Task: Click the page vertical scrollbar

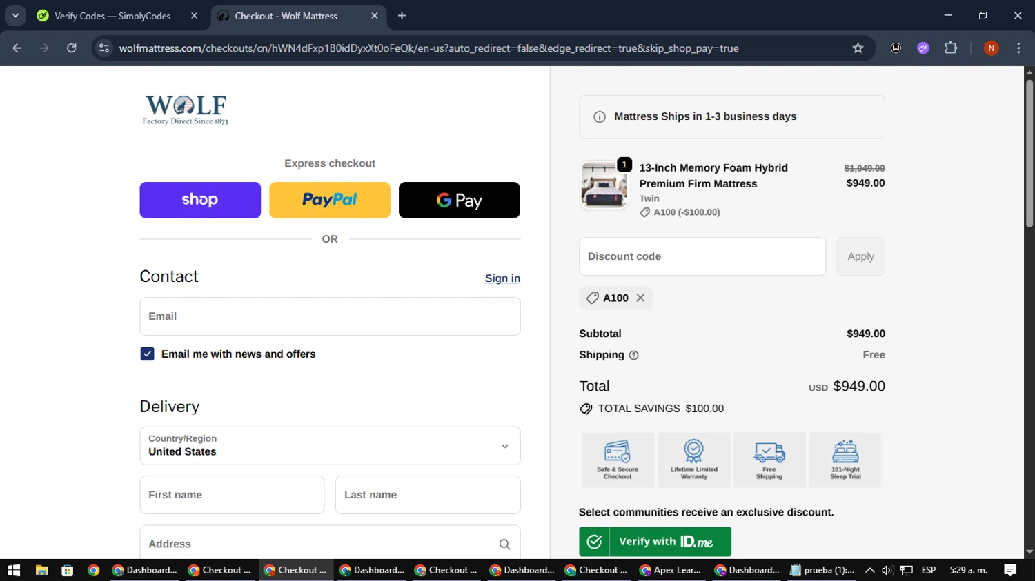Action: point(1029,153)
